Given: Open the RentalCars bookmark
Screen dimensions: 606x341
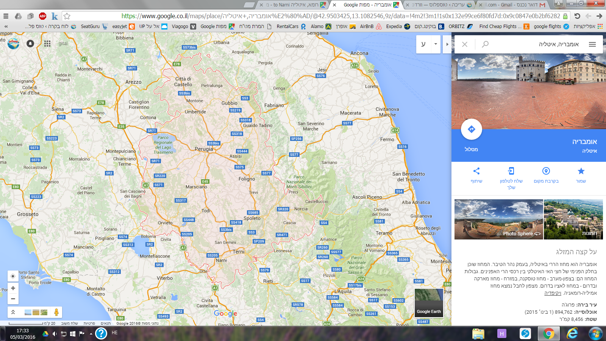Looking at the screenshot, I should (291, 27).
